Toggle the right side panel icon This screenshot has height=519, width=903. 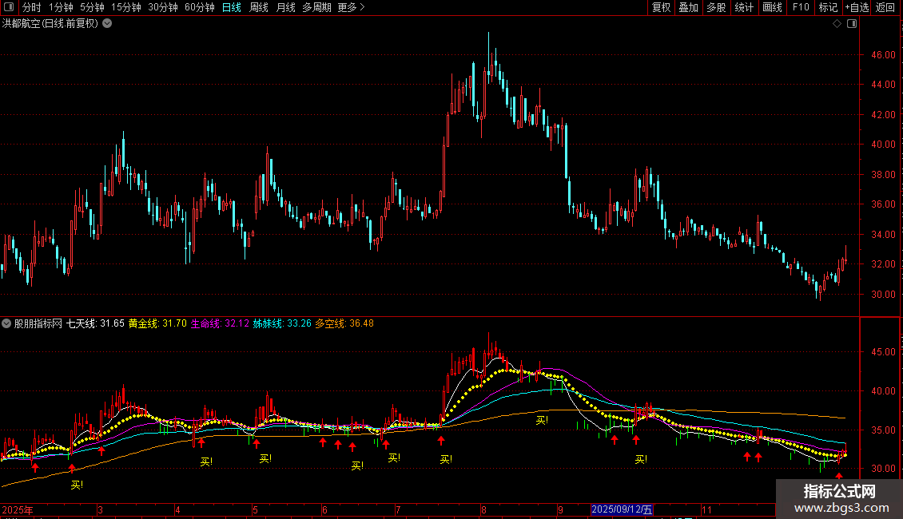850,24
